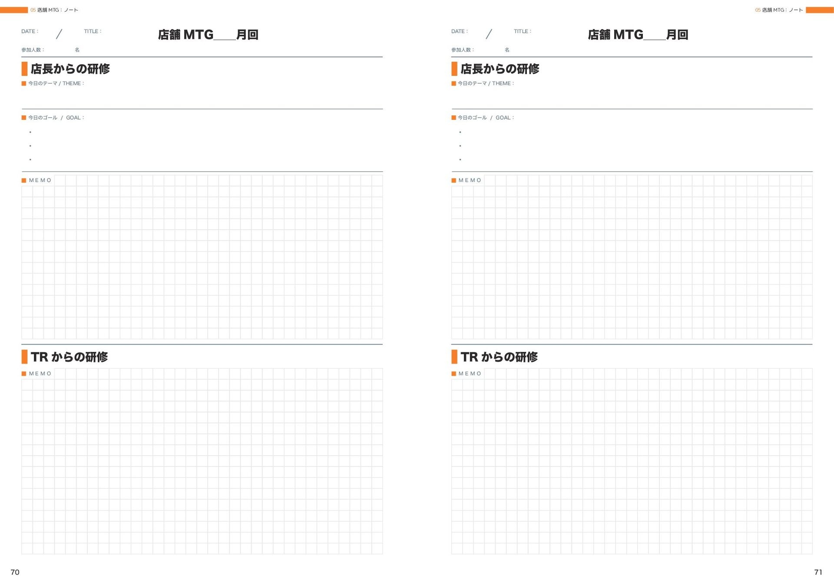Click the page number 71
834x588 pixels.
coord(818,572)
